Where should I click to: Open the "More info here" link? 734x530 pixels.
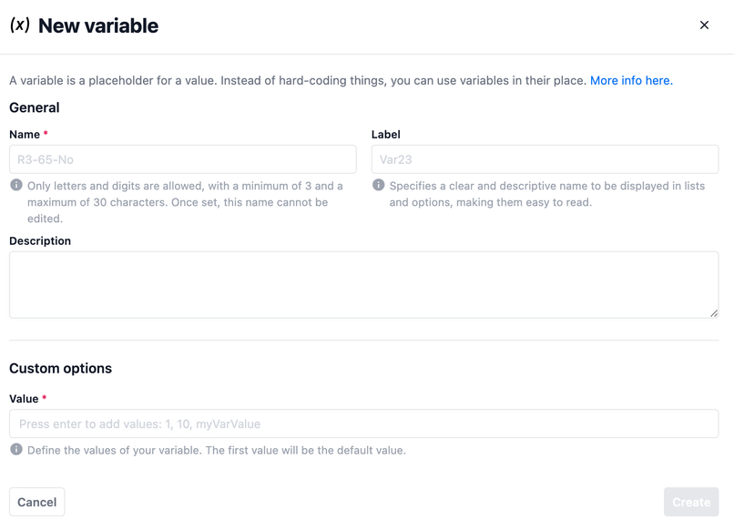pos(631,80)
